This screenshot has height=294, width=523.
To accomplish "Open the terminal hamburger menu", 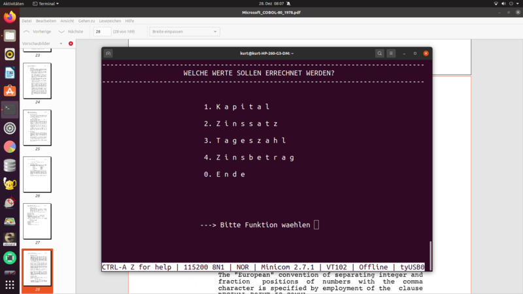I will (391, 54).
